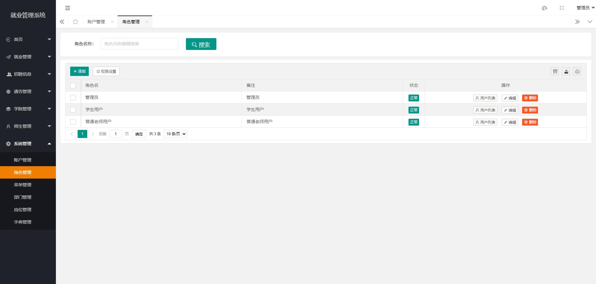The image size is (596, 284).
Task: Open 用户列表 for 管理员 role
Action: [x=485, y=98]
